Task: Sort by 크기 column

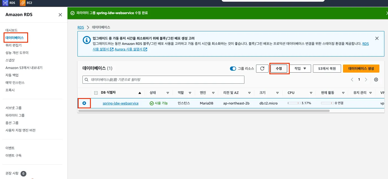Action: tap(277, 93)
